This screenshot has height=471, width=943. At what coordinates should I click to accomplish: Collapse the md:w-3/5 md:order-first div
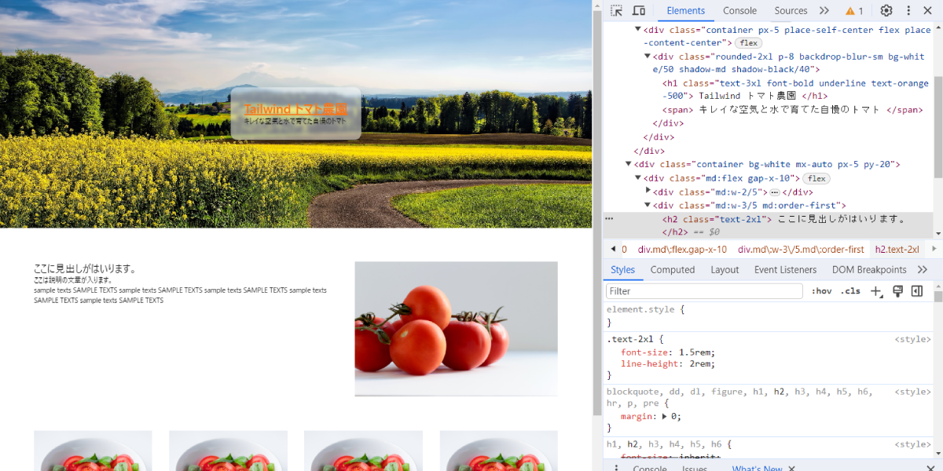[648, 206]
